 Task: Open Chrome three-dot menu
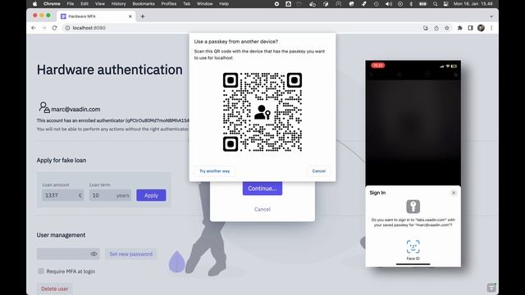point(491,28)
